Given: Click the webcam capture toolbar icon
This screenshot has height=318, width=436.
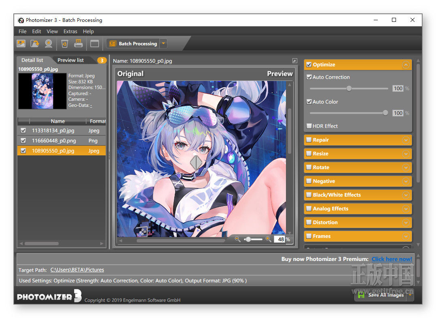Looking at the screenshot, I should 49,43.
